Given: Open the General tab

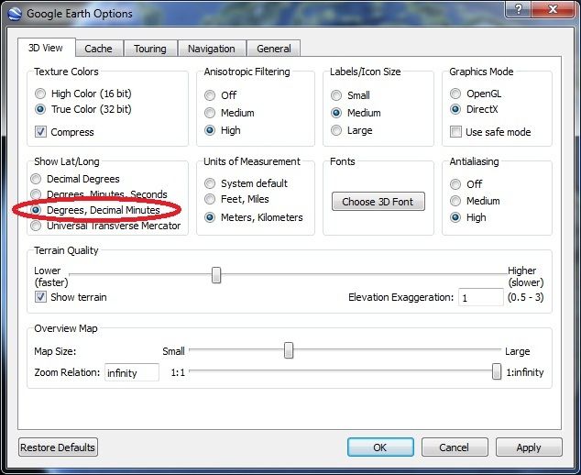Looking at the screenshot, I should [x=274, y=49].
